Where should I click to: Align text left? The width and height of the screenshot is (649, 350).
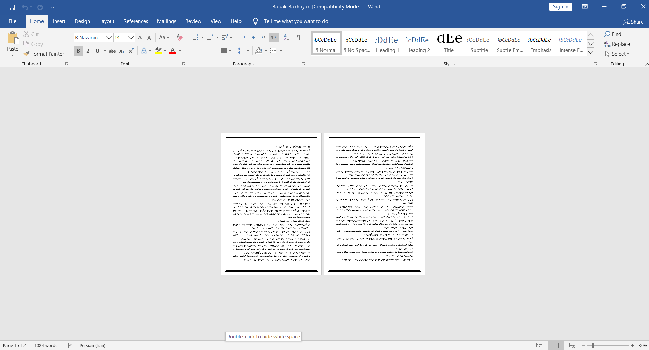[x=195, y=51]
